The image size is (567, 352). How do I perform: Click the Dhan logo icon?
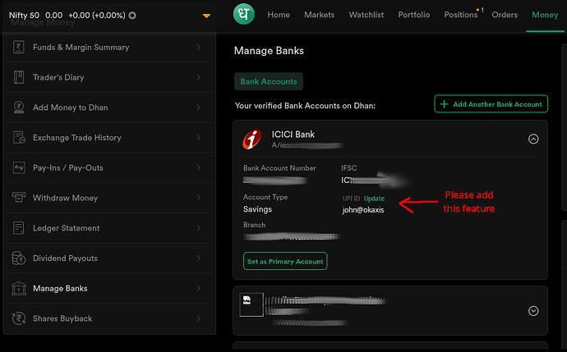[x=244, y=14]
